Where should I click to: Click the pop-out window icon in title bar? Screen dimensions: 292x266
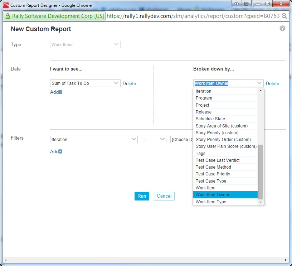tap(245, 4)
